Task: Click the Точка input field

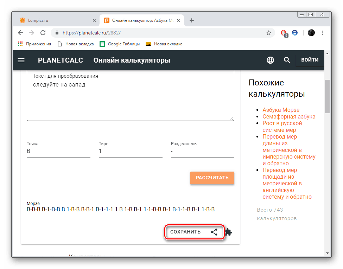Action: [x=58, y=151]
